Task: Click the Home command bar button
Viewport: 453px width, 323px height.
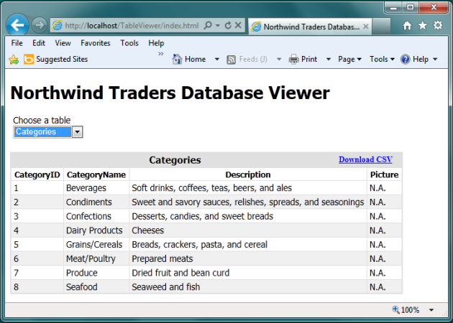Action: pyautogui.click(x=189, y=59)
